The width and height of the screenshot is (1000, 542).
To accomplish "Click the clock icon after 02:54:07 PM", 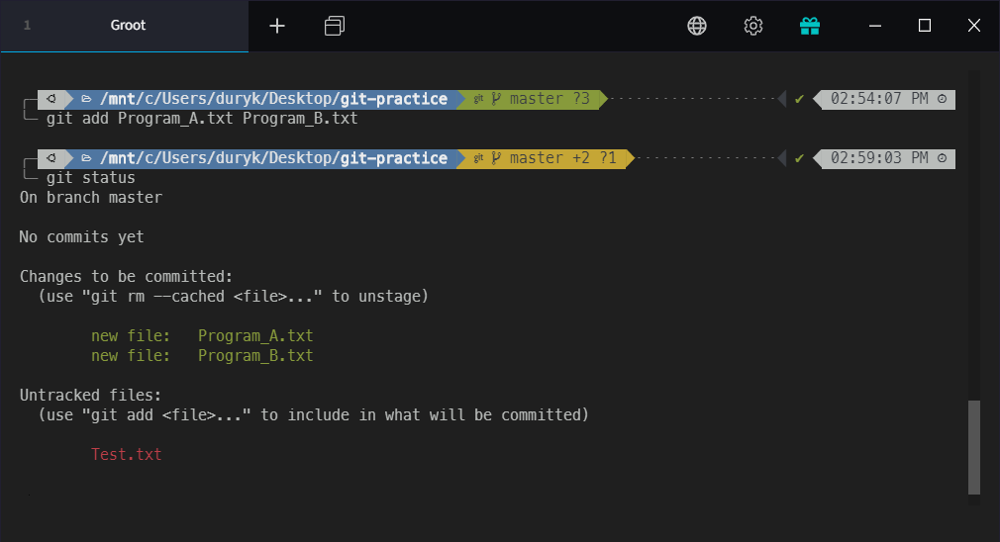I will [x=942, y=99].
